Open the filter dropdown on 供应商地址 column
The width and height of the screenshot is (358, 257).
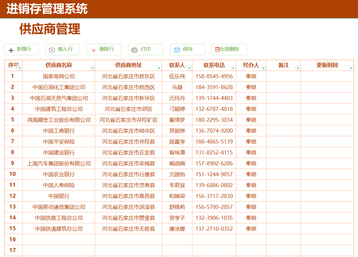tap(159, 67)
